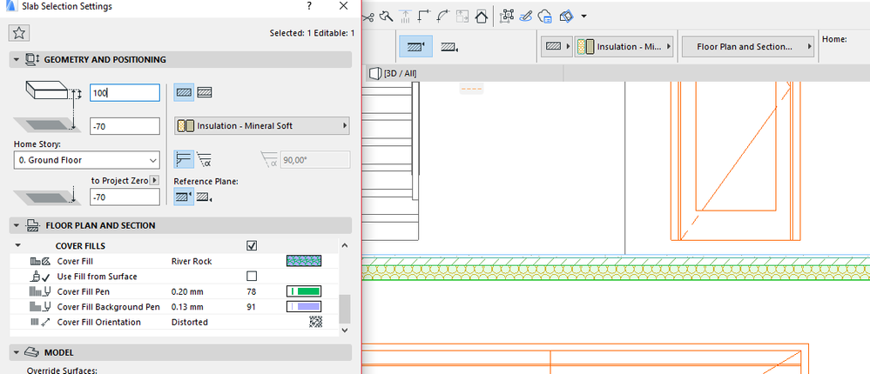Click the cloud icon in top toolbar
Image resolution: width=870 pixels, height=374 pixels.
pos(545,16)
